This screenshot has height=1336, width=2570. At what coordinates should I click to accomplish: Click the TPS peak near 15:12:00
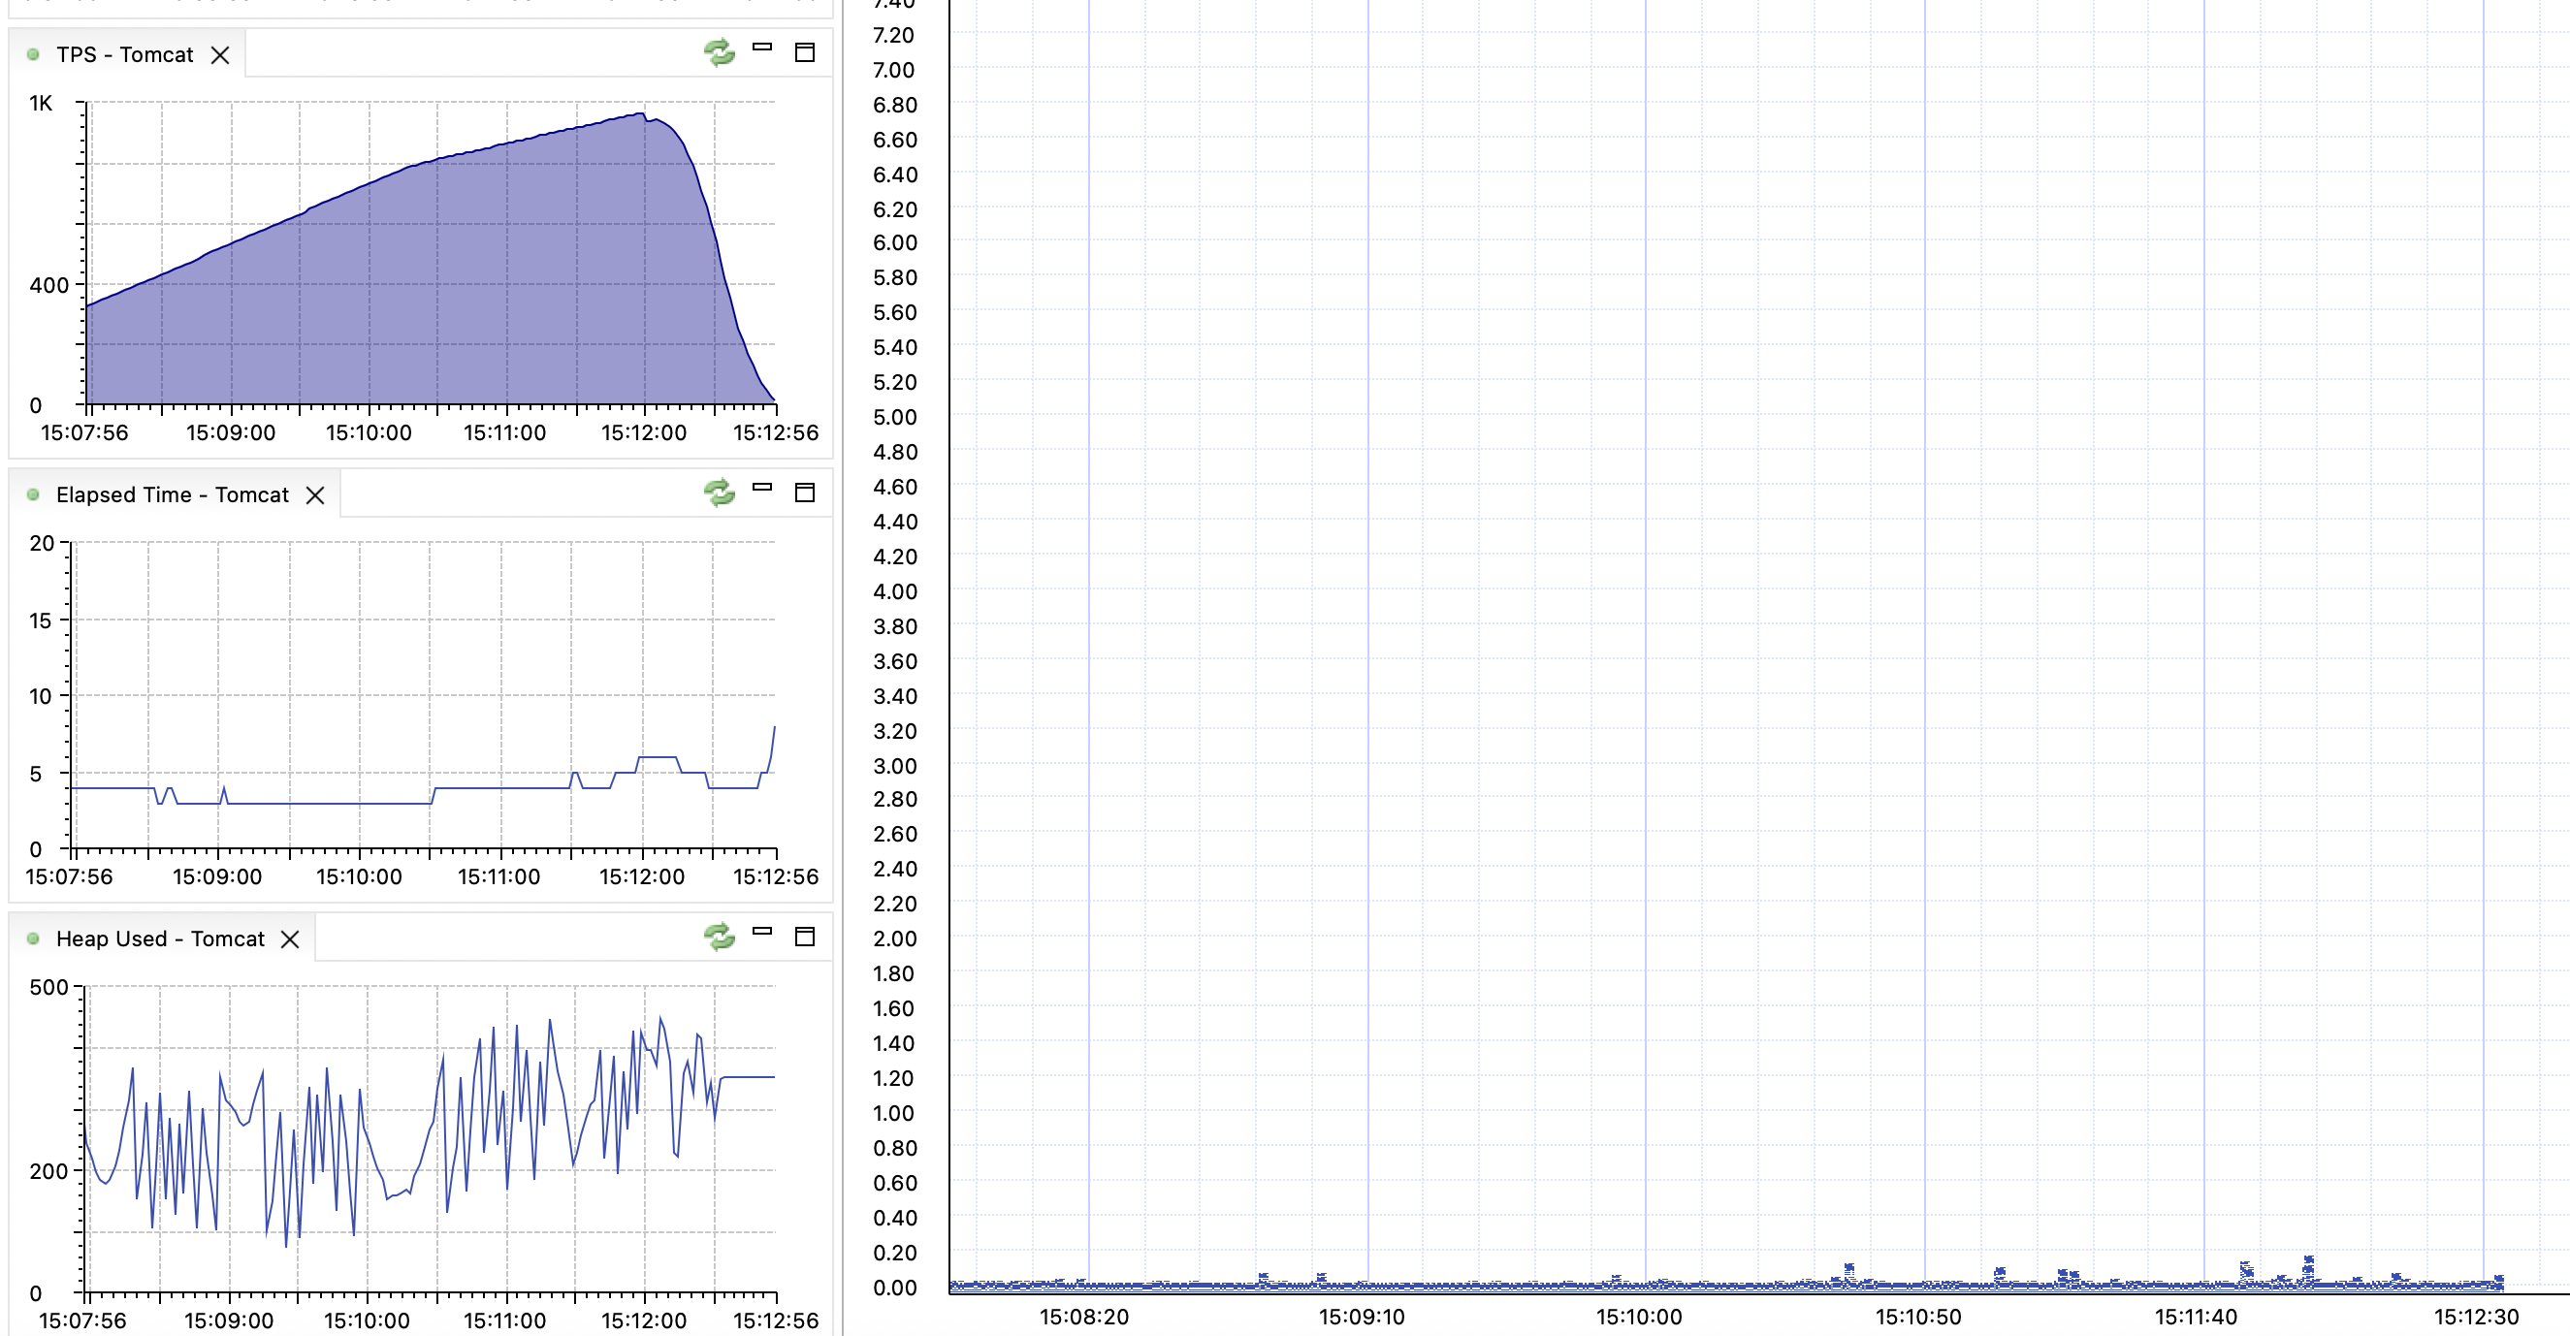pos(638,115)
